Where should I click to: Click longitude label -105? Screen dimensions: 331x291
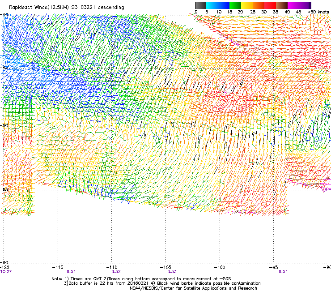pyautogui.click(x=165, y=267)
